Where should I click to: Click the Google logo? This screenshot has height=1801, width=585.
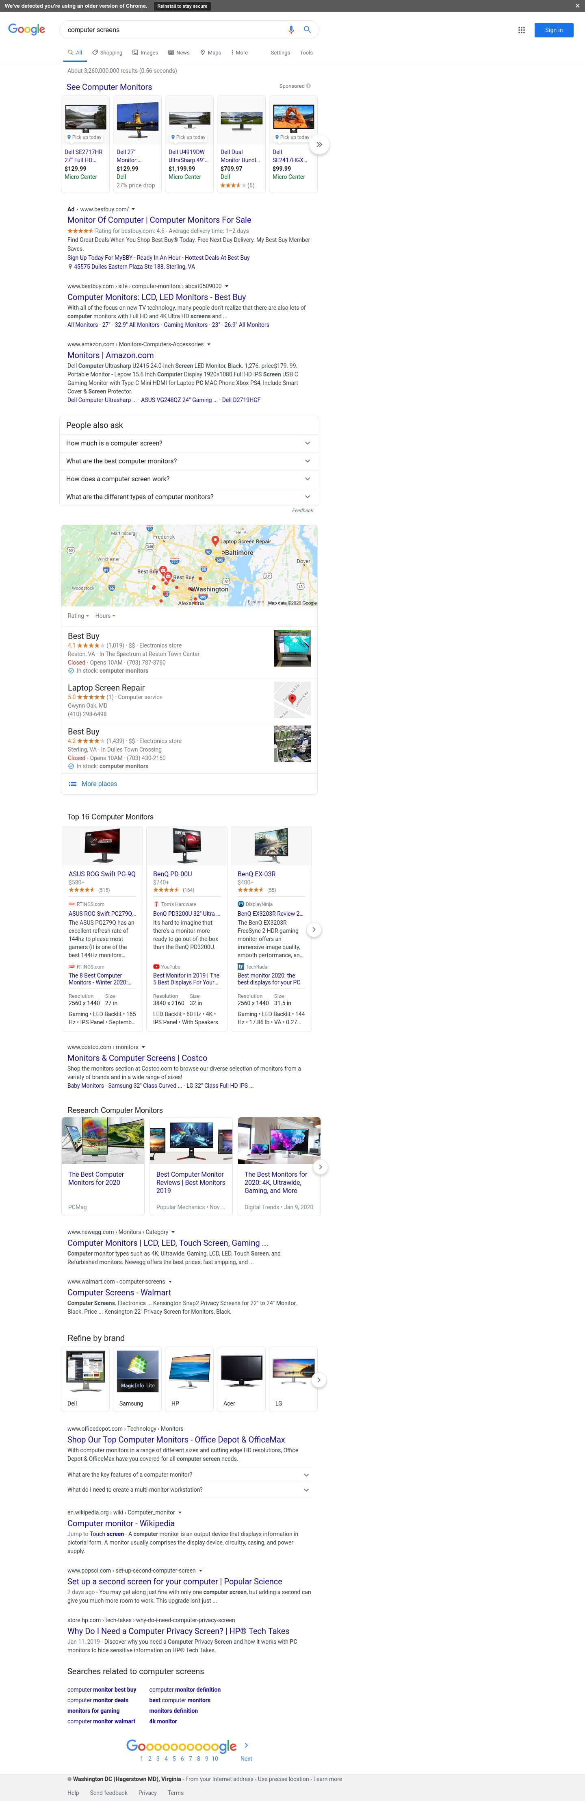26,29
